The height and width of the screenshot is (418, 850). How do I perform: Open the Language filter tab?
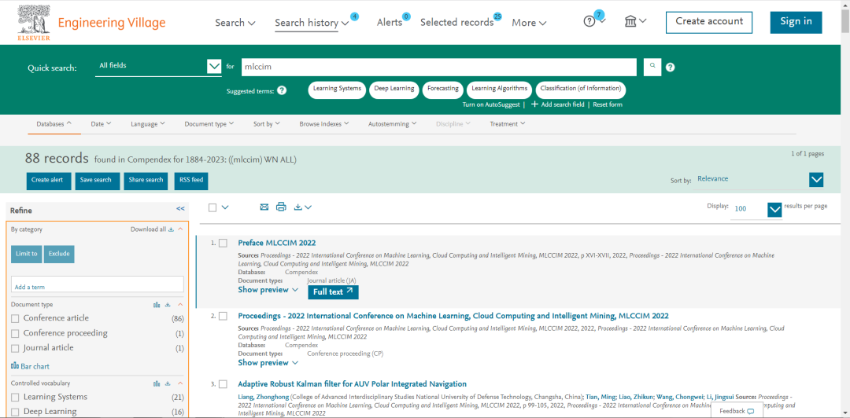[x=148, y=124]
